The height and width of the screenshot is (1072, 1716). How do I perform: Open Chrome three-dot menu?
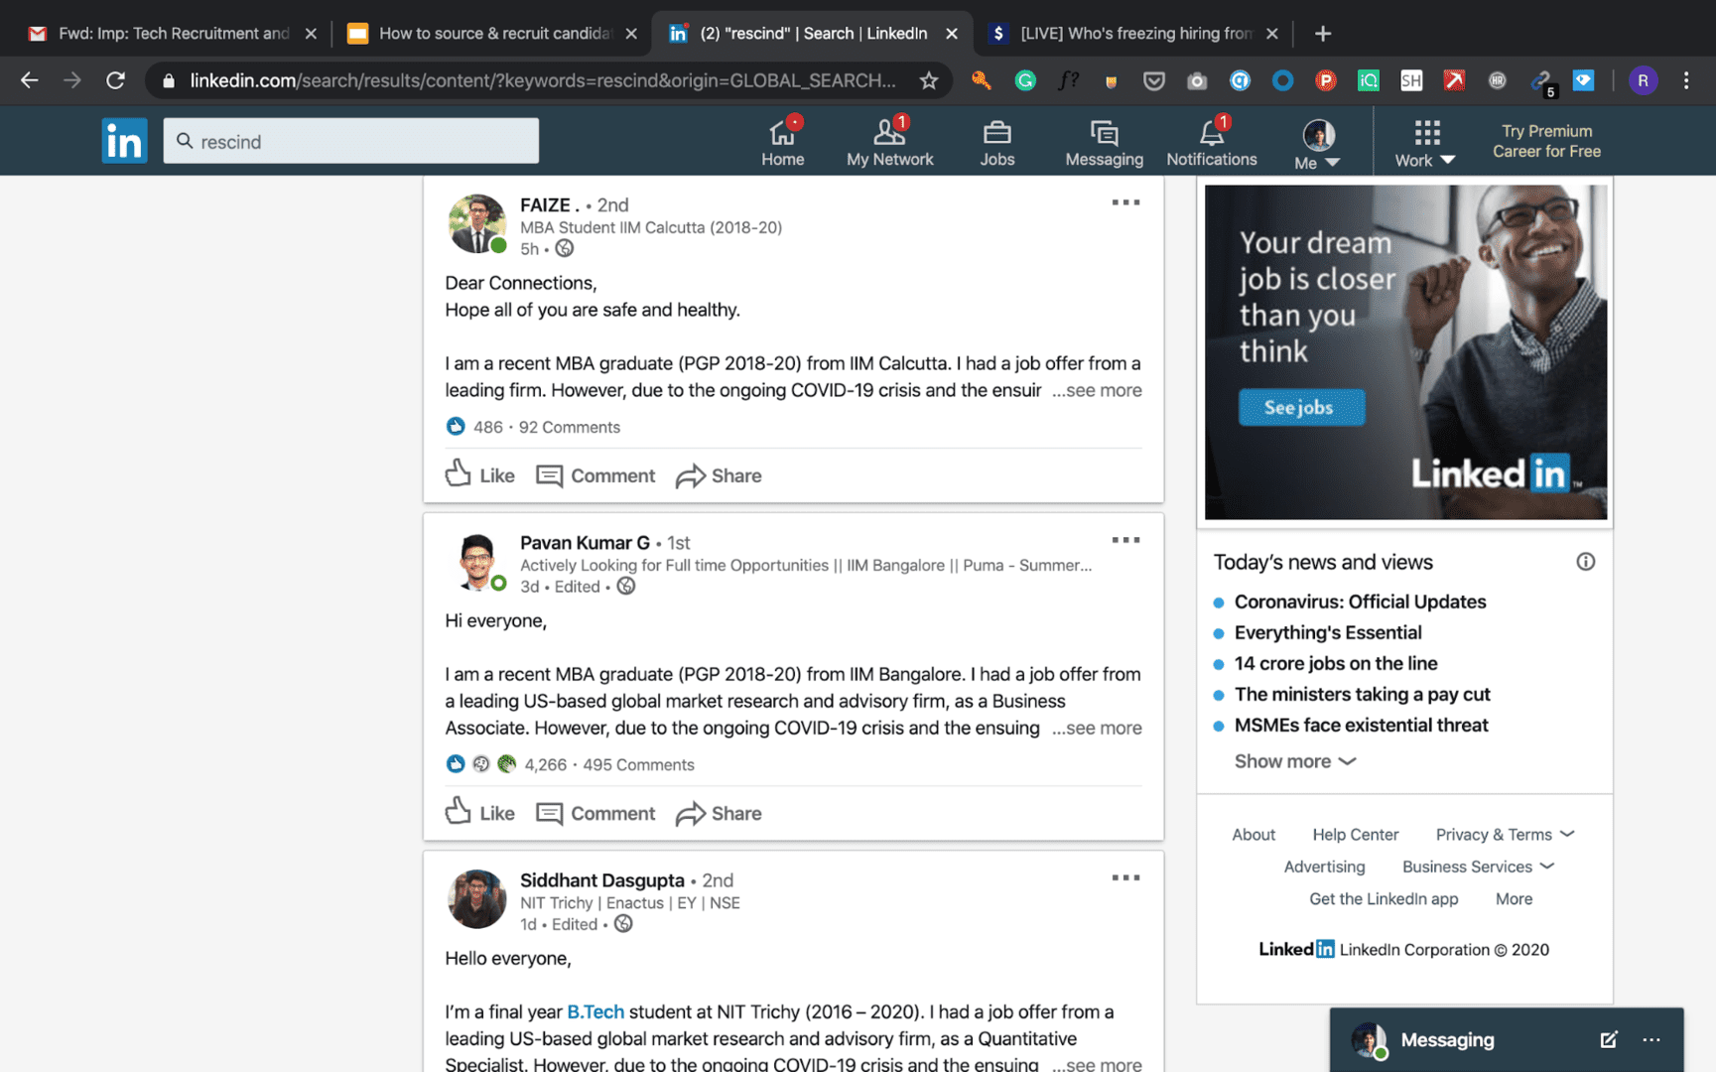coord(1686,80)
